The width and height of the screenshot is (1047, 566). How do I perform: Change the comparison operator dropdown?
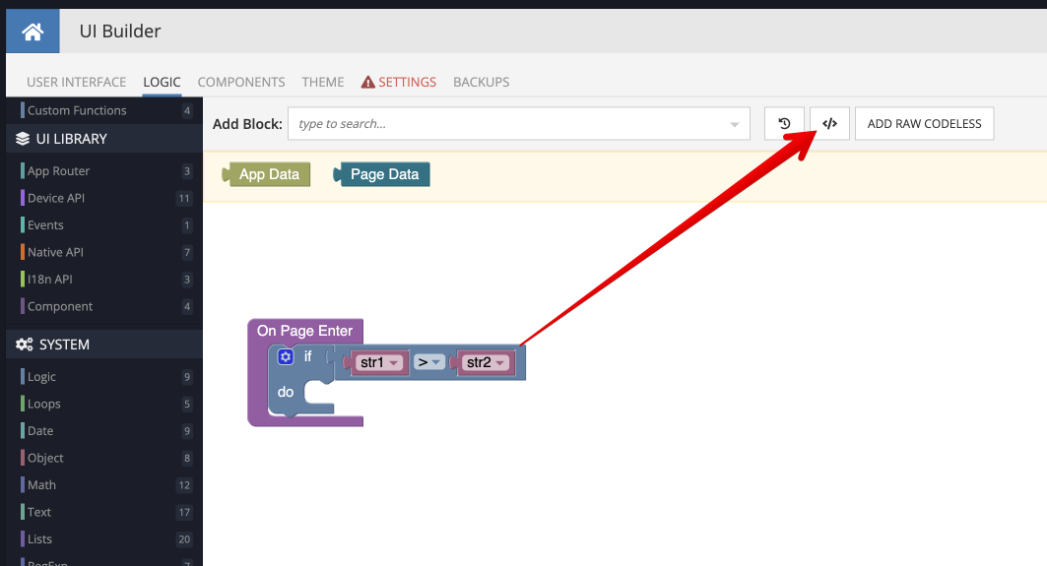(428, 363)
